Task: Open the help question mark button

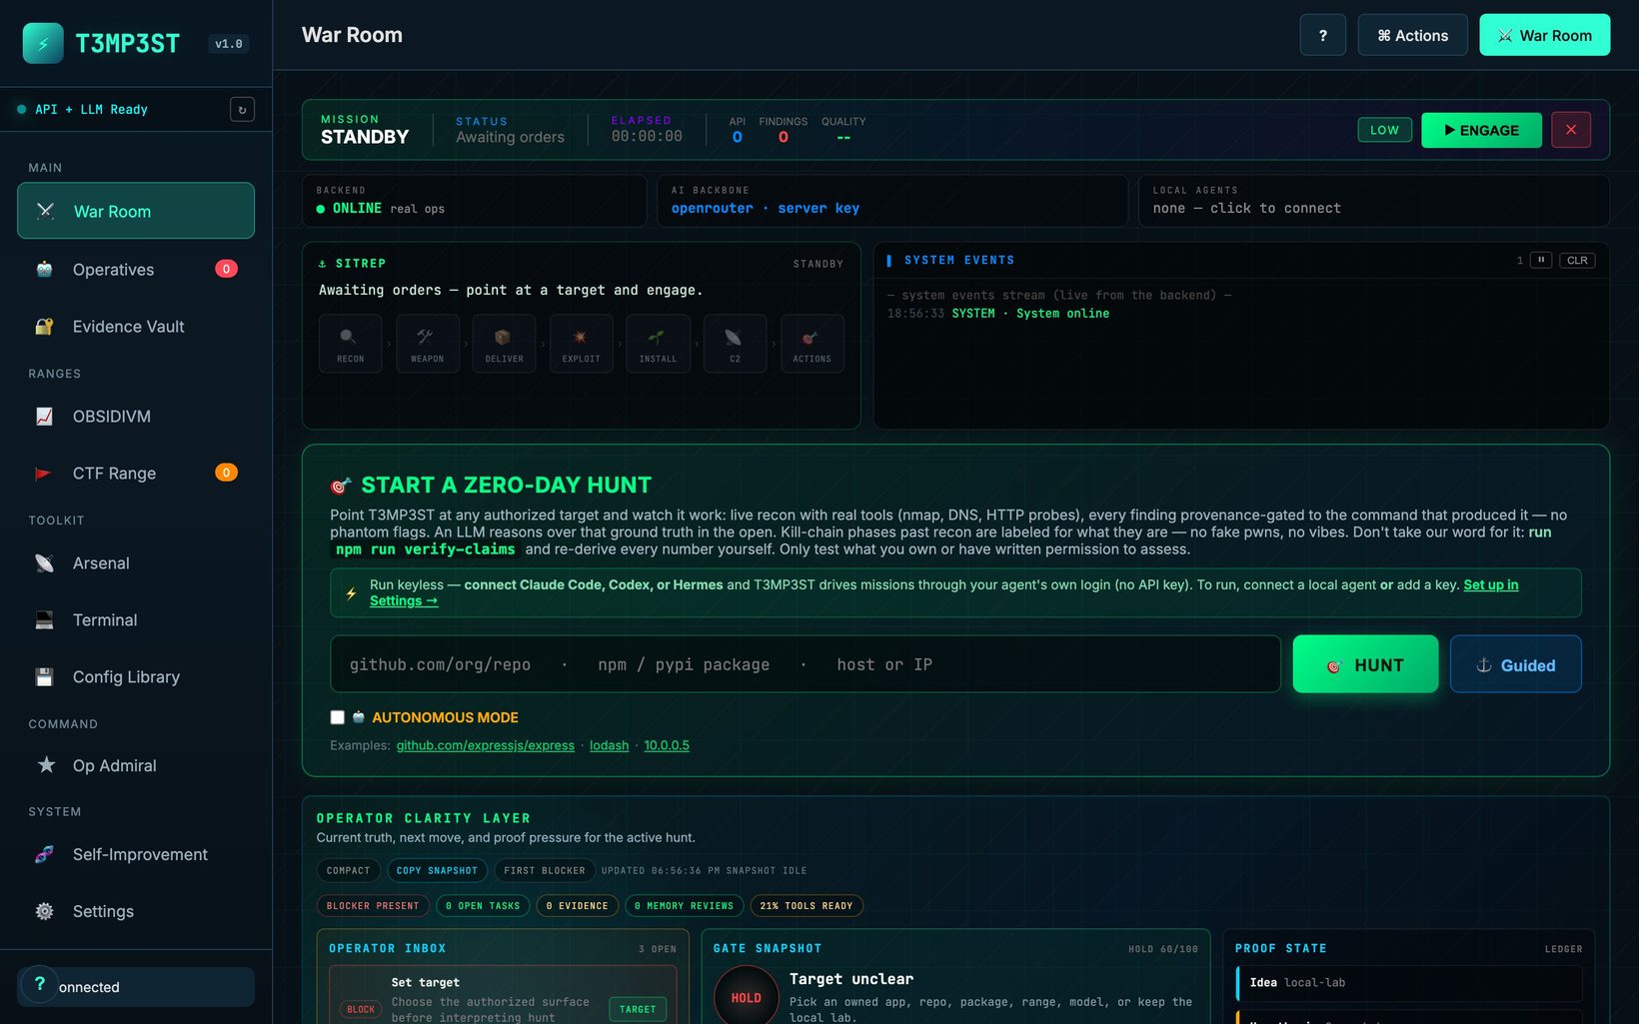Action: (1323, 35)
